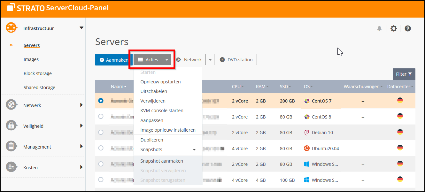The height and width of the screenshot is (192, 425).
Task: Click the notifications bell icon
Action: point(379,28)
